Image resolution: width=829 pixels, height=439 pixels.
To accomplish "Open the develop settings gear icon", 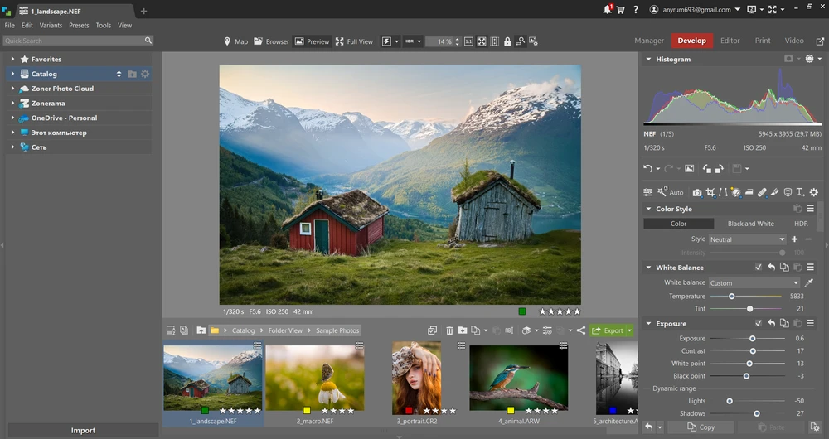I will pos(813,192).
